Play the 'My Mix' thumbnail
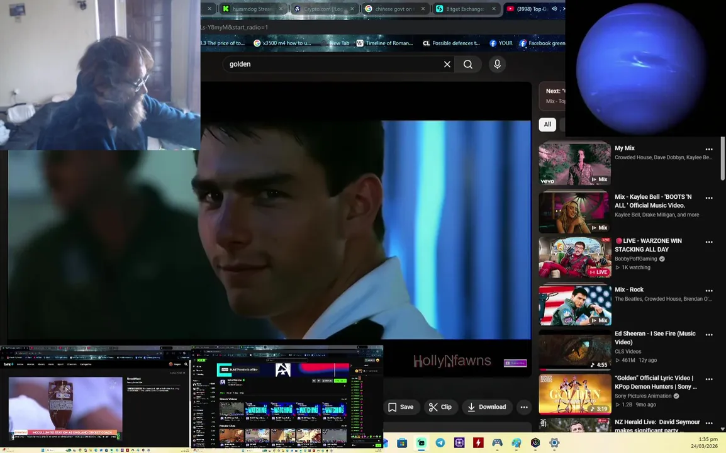This screenshot has height=453, width=726. pos(575,164)
